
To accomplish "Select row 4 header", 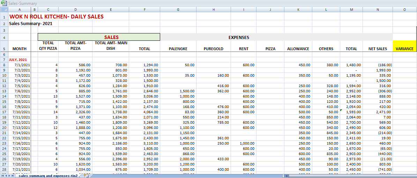I will [4, 37].
